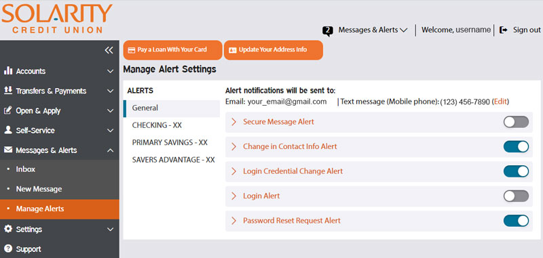Click the Edit link next to phone number
This screenshot has width=543, height=258.
500,102
